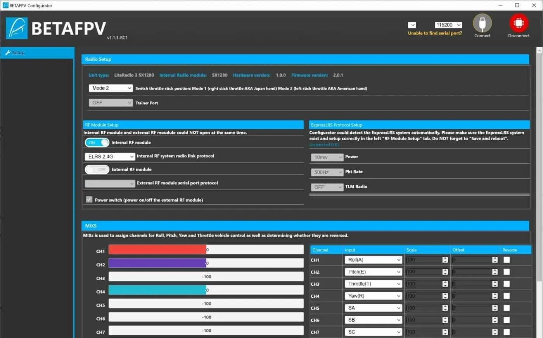
Task: Select the Setup tab in sidebar
Action: tap(18, 53)
